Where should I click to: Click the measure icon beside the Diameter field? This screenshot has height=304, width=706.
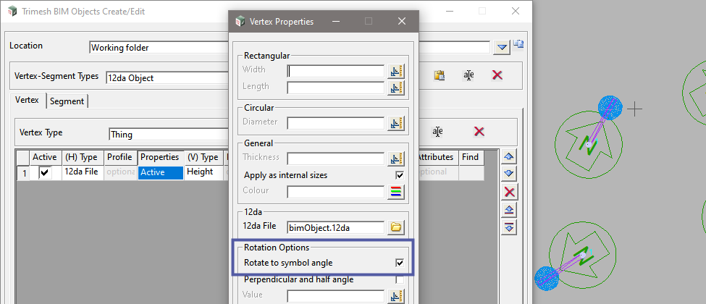click(x=396, y=123)
